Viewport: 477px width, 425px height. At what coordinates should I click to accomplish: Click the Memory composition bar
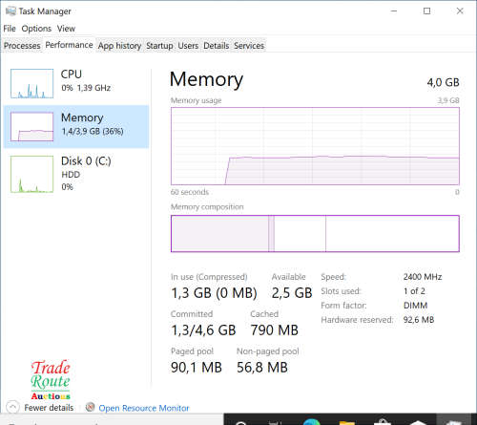coord(315,233)
